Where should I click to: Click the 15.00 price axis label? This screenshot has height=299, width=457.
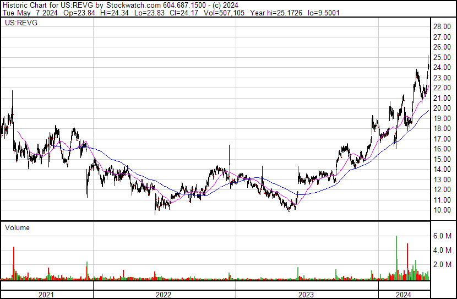(442, 159)
